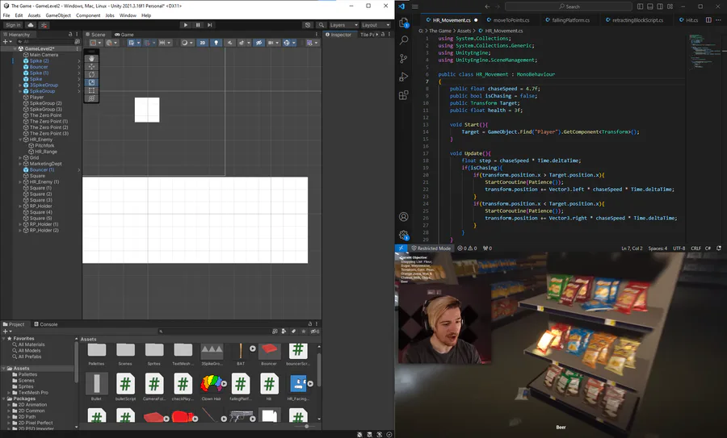
Task: Open the Window menu in Unity
Action: point(128,15)
